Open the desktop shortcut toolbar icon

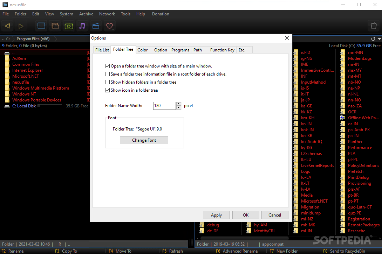click(x=41, y=26)
